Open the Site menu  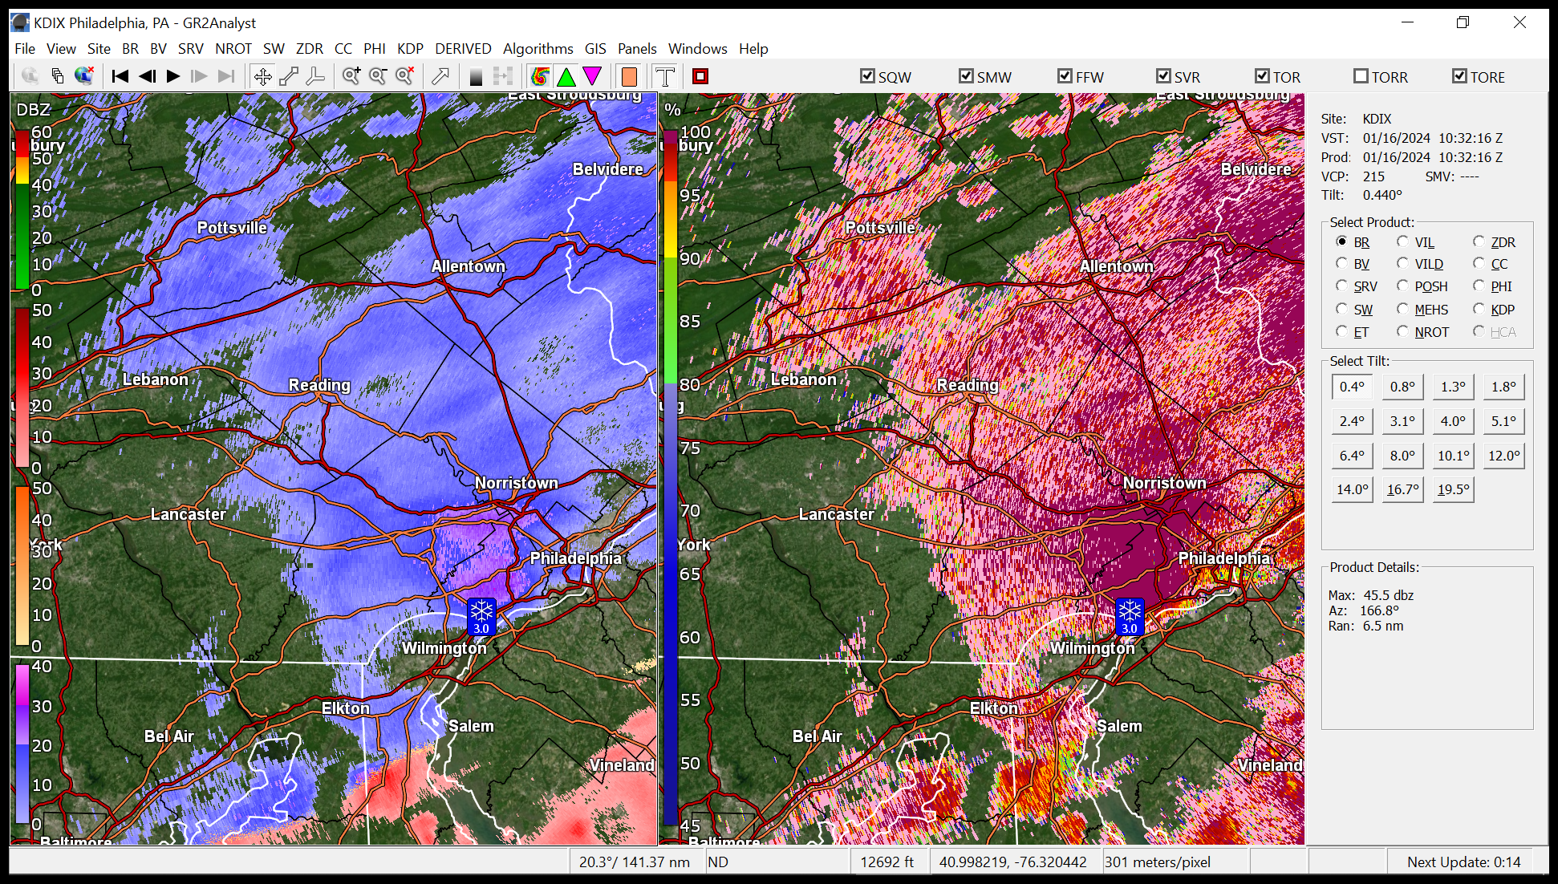(x=99, y=49)
